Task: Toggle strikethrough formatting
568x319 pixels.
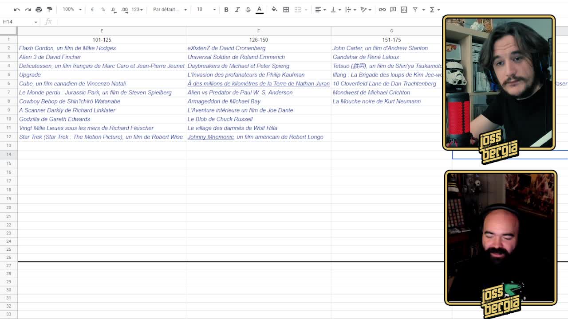Action: 248,9
